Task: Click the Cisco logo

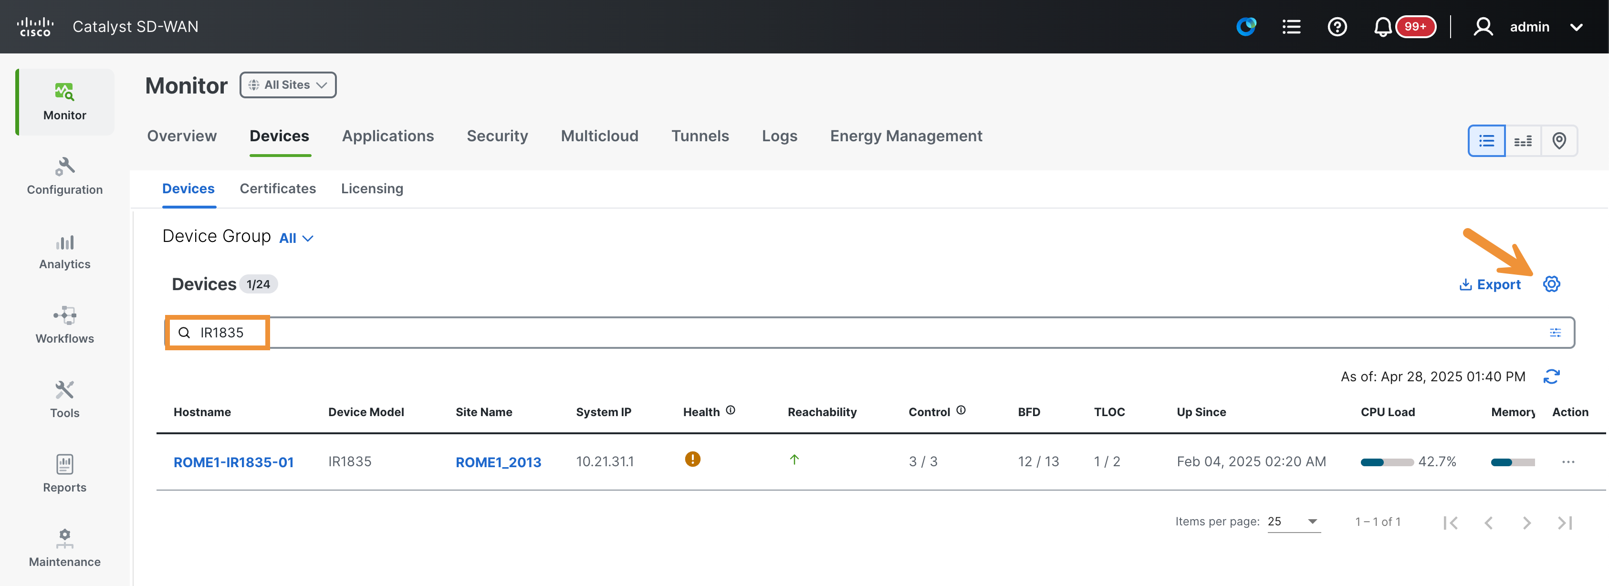Action: point(35,27)
